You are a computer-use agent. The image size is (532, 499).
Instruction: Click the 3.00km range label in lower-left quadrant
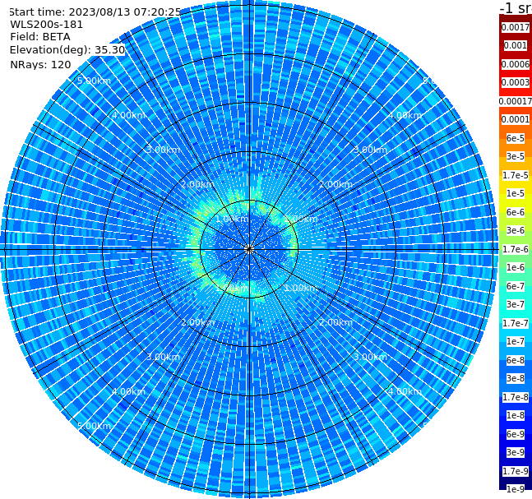tap(163, 357)
